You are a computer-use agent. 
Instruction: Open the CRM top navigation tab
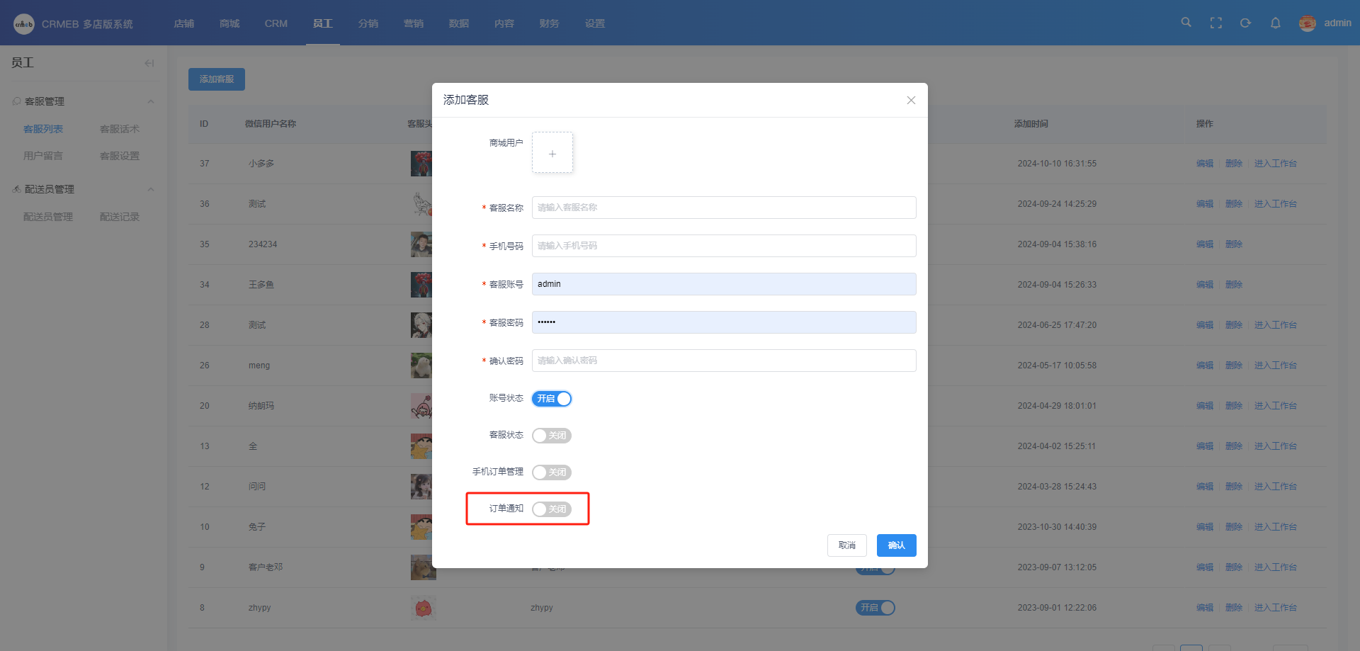[x=276, y=23]
